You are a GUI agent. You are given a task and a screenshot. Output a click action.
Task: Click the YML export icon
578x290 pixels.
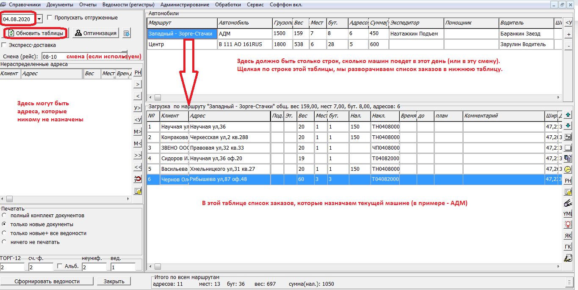click(x=568, y=213)
